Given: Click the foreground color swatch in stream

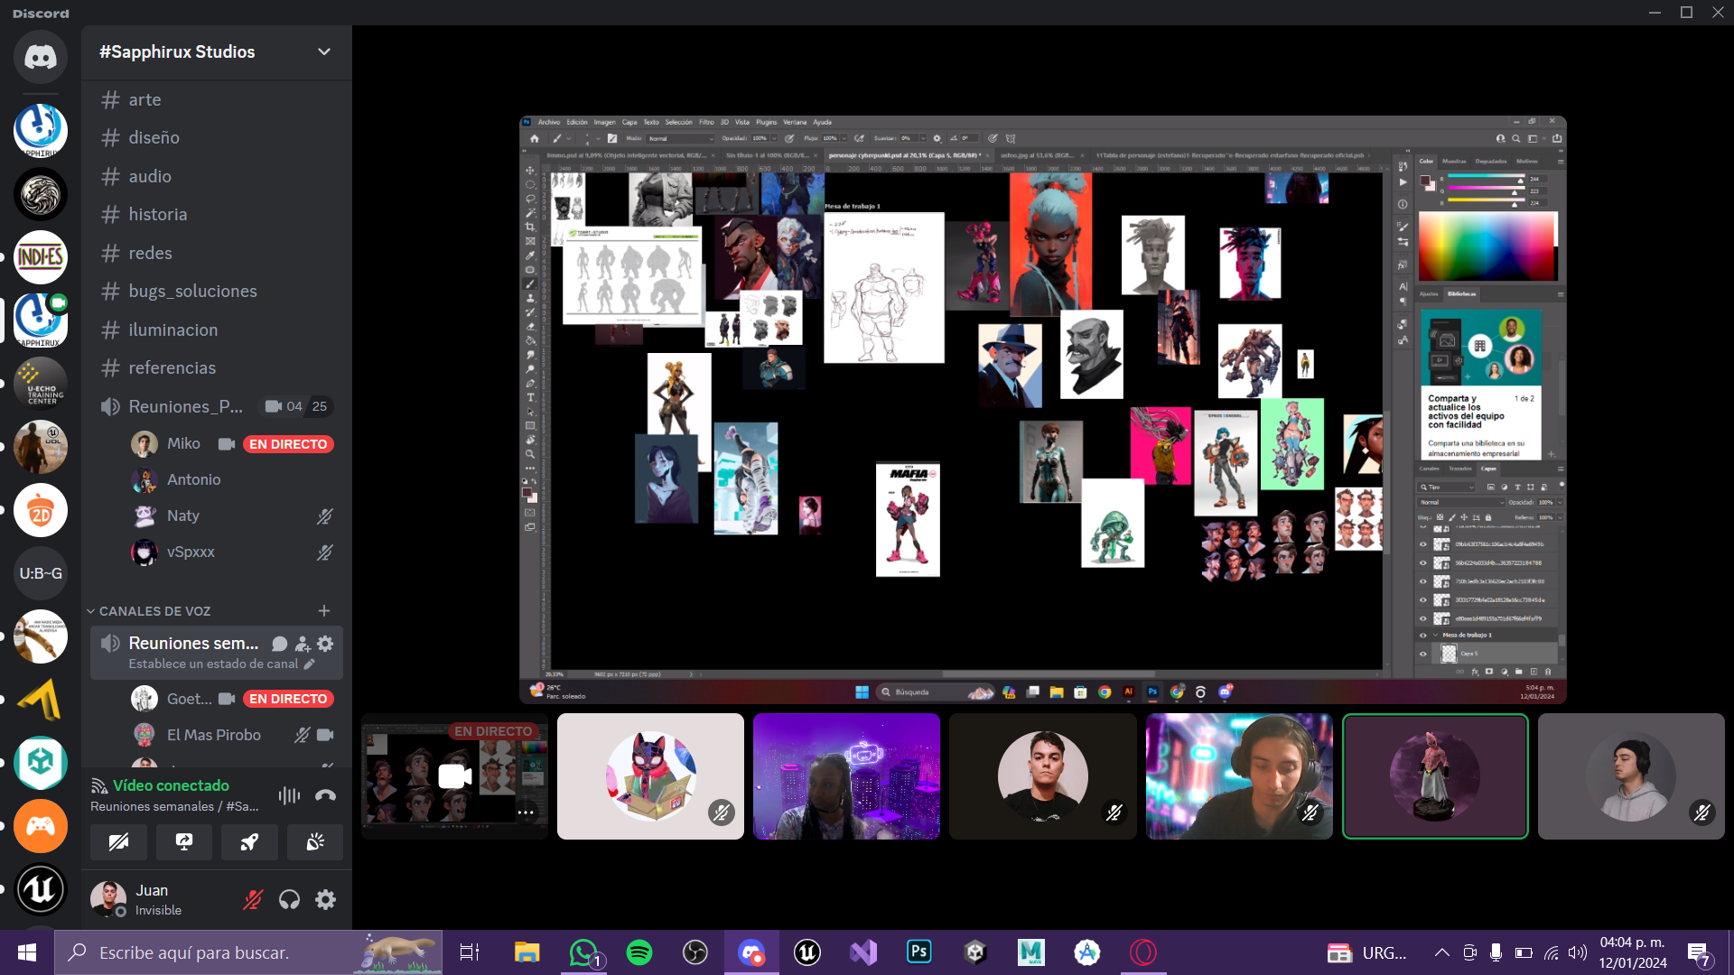Looking at the screenshot, I should 1425,181.
